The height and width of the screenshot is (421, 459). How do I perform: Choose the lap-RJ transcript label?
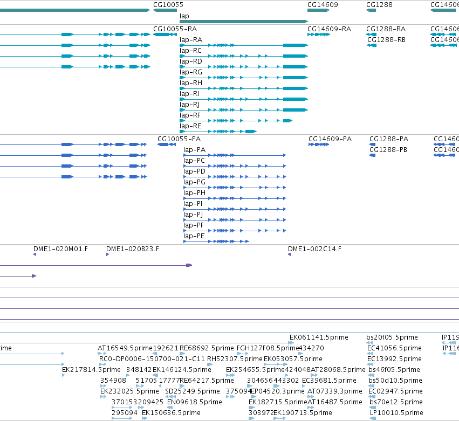tap(189, 105)
